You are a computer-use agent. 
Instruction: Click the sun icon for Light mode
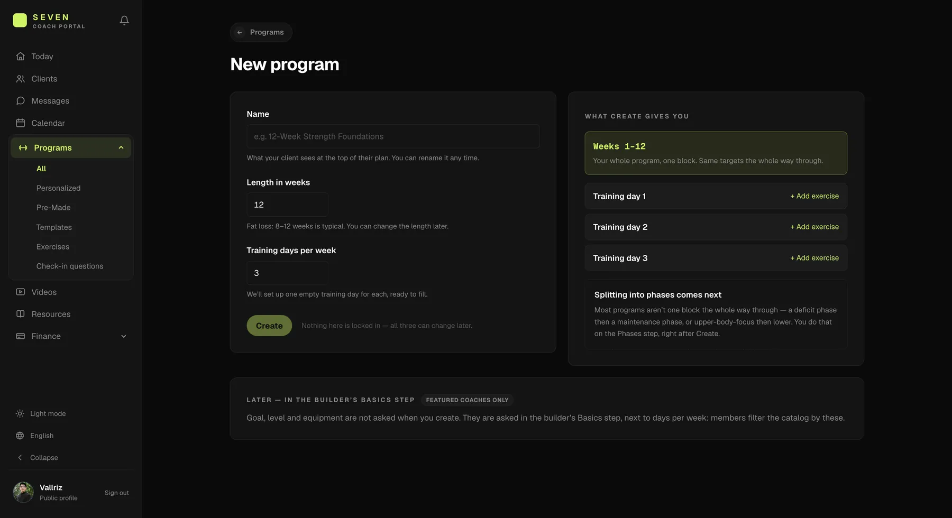point(20,413)
